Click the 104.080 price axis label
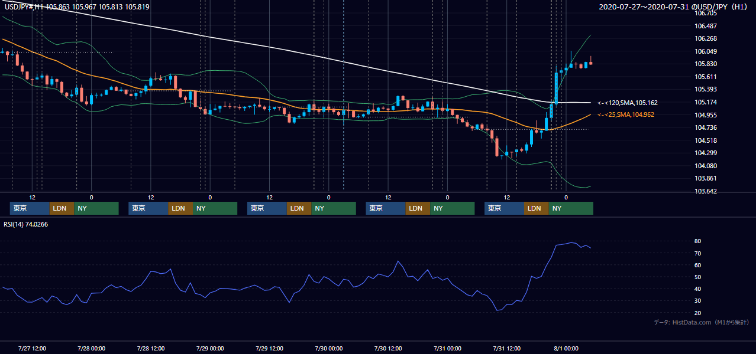 pos(706,166)
